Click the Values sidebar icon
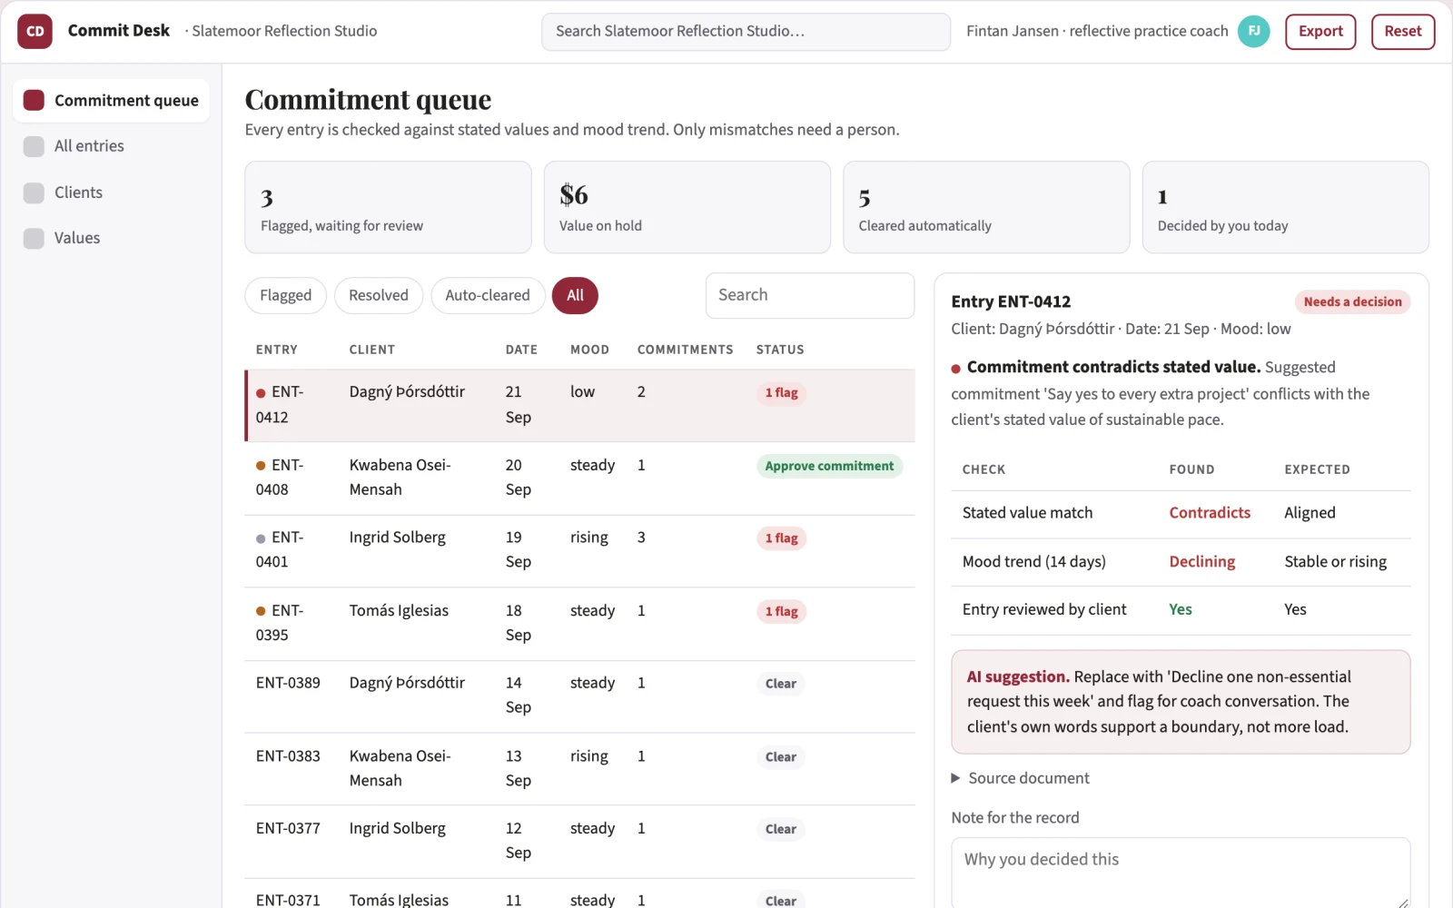Image resolution: width=1453 pixels, height=908 pixels. click(x=34, y=238)
